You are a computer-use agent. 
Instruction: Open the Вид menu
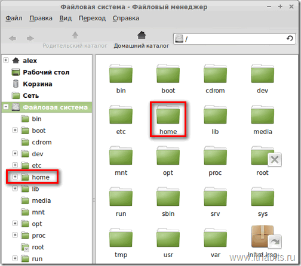tap(65, 18)
